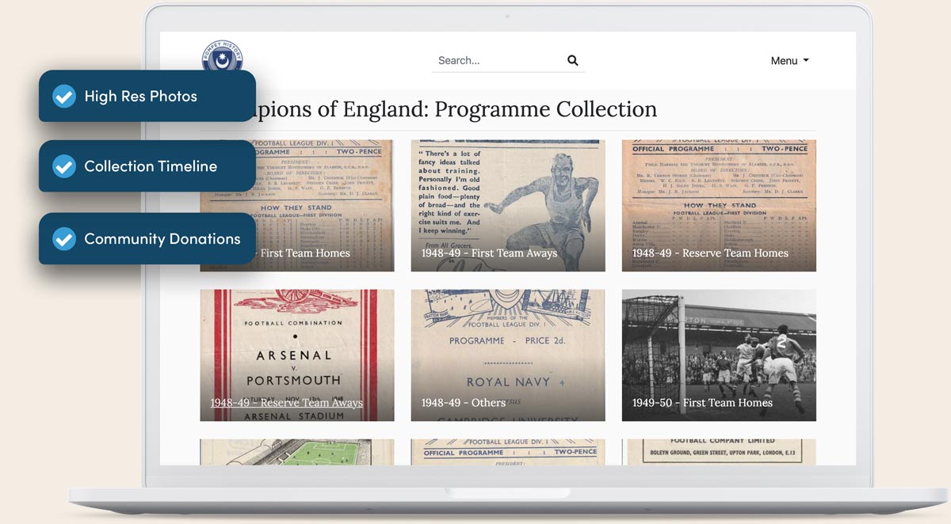
Task: Click the Community Donations feature badge
Action: pyautogui.click(x=147, y=238)
